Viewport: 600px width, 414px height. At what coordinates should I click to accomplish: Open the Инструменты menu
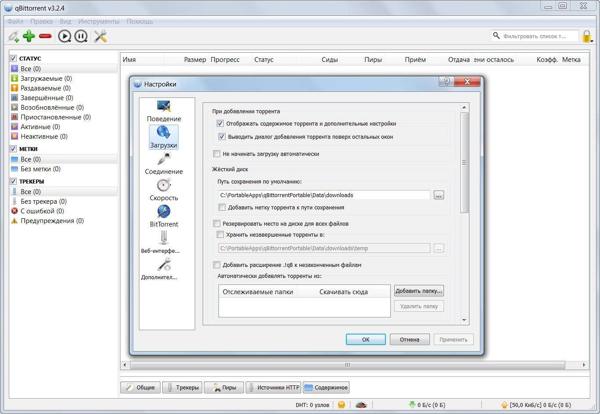coord(99,22)
